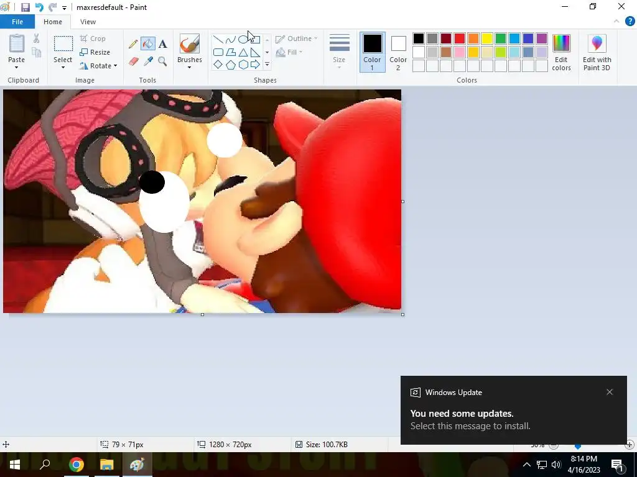Click Edit with Paint 3D

[x=597, y=53]
